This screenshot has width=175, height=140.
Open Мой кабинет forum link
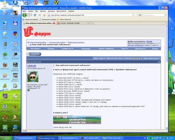coord(35,49)
